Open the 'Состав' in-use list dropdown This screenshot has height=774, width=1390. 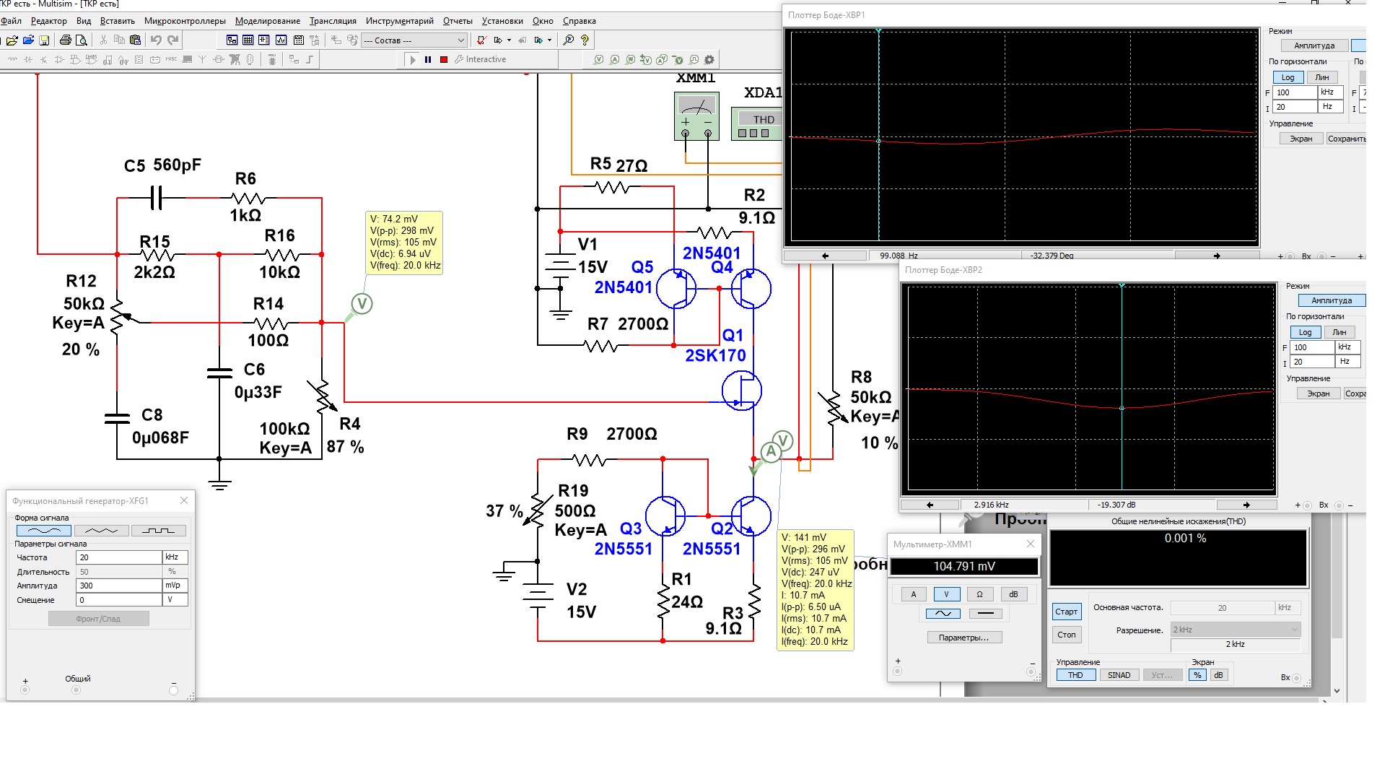460,40
